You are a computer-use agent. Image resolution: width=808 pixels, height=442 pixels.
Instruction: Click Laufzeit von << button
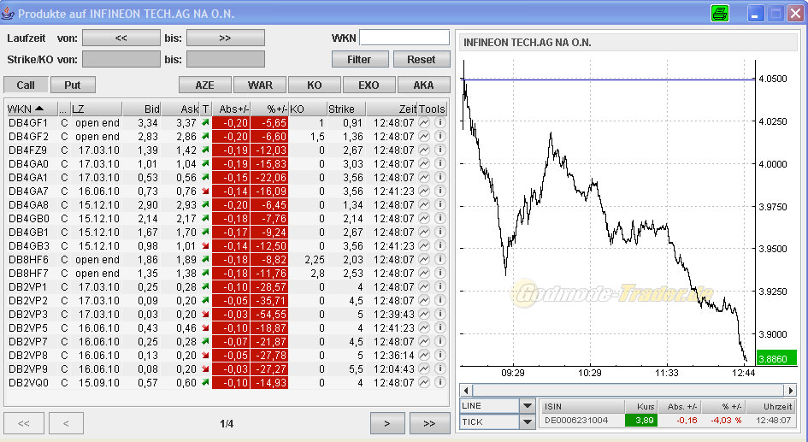pos(121,38)
